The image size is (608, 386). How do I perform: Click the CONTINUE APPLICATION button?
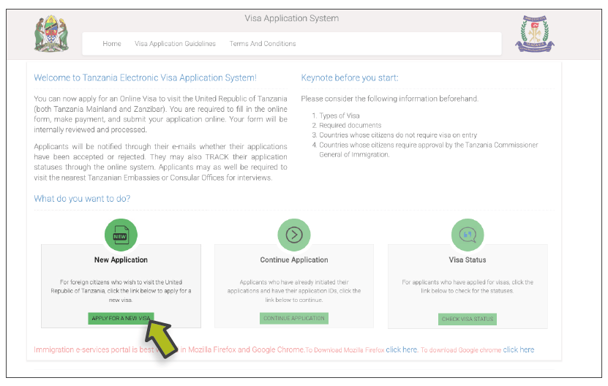pyautogui.click(x=294, y=318)
